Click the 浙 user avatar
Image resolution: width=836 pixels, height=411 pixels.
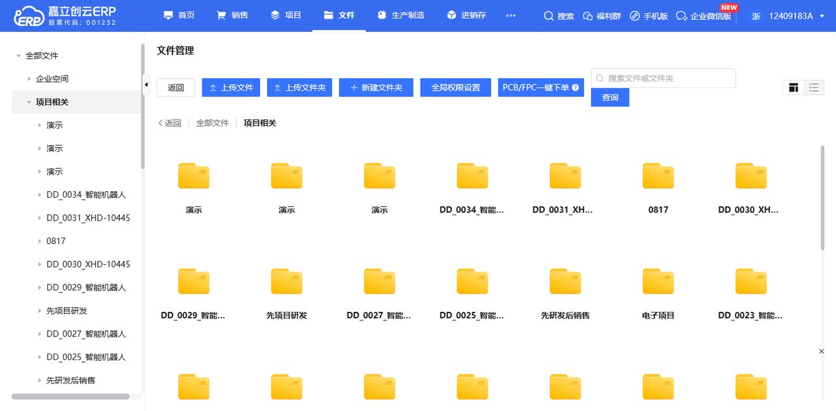756,16
